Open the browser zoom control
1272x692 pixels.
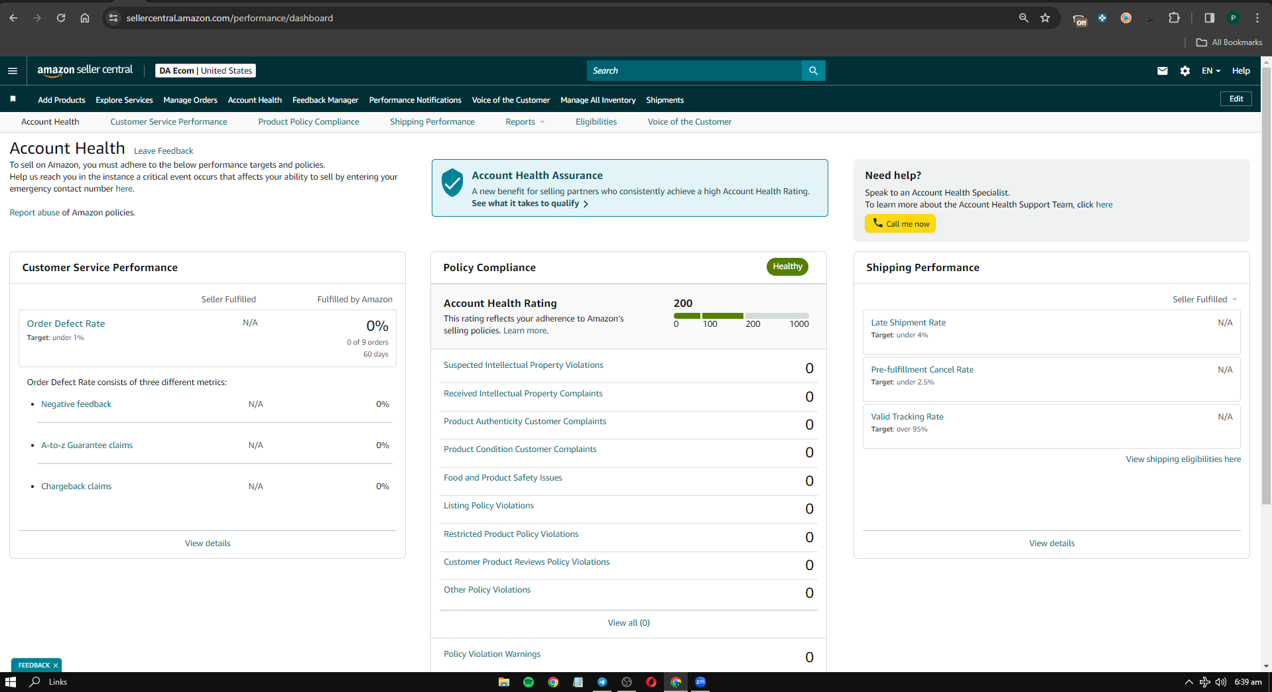click(1023, 18)
